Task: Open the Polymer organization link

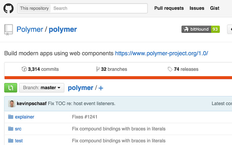Action: tap(30, 29)
